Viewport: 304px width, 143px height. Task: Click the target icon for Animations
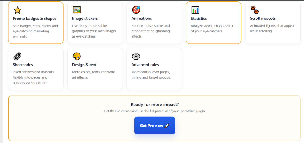click(136, 10)
